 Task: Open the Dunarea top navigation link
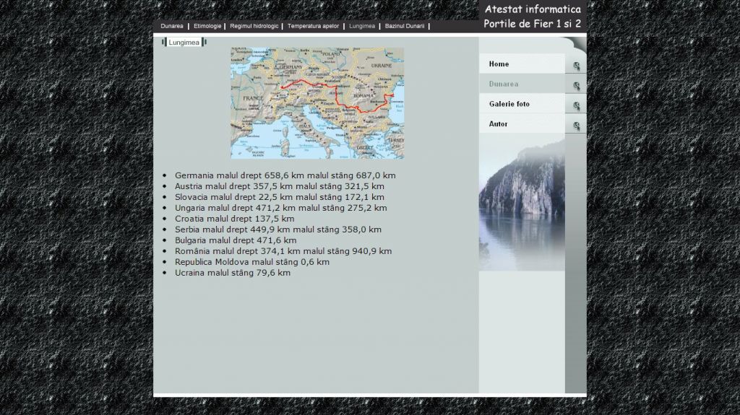coord(172,26)
